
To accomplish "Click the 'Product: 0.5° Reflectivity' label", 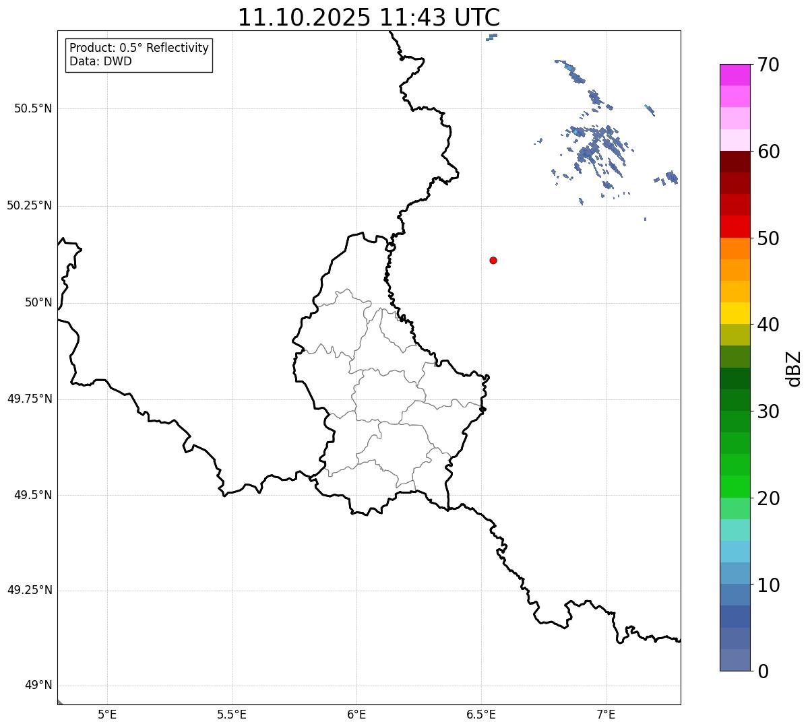I will coord(139,48).
